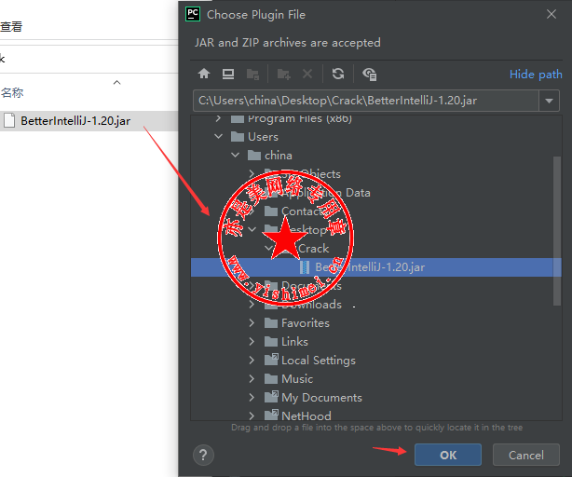
Task: Click the file tree vertical scrollbar
Action: pos(557,230)
